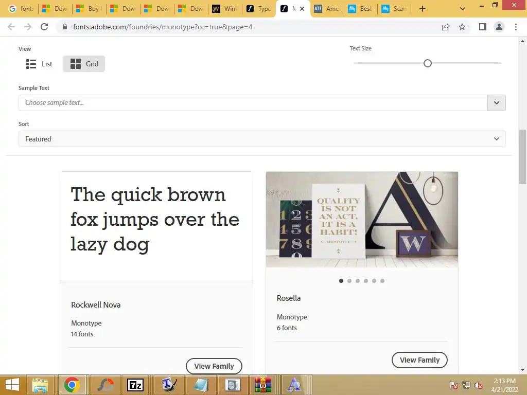
Task: Open the Sample Text dropdown arrow
Action: [x=497, y=103]
